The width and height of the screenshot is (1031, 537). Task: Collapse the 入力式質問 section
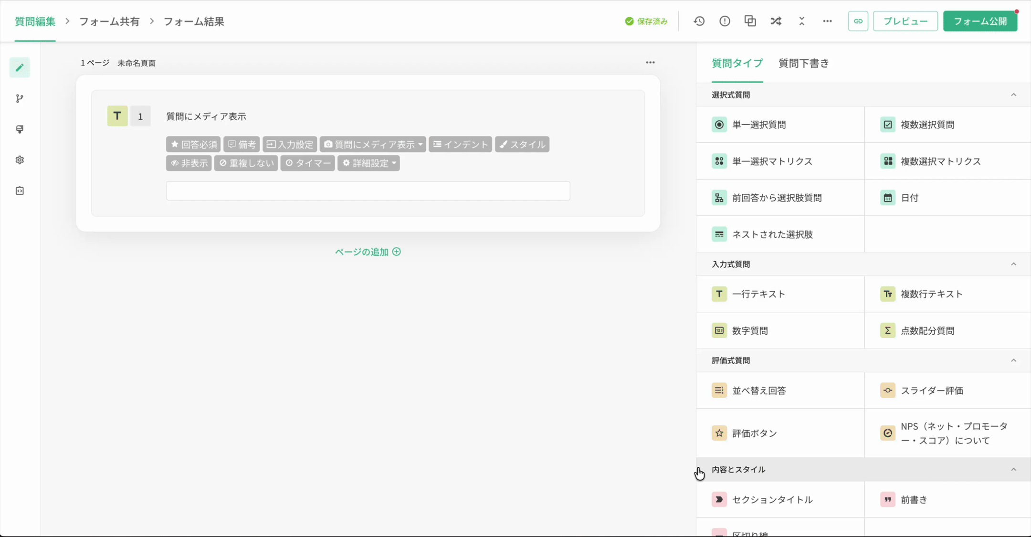pos(1013,264)
